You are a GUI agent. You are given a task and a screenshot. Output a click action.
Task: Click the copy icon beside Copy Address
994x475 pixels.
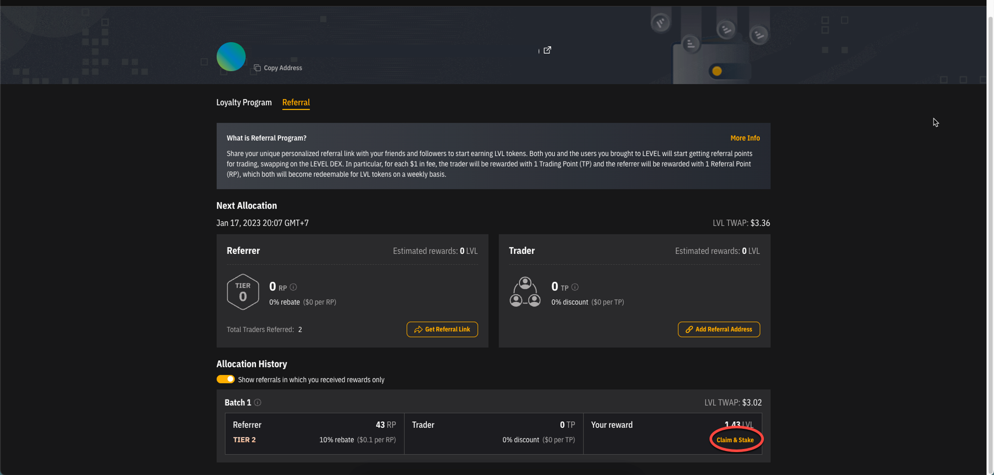pyautogui.click(x=257, y=68)
